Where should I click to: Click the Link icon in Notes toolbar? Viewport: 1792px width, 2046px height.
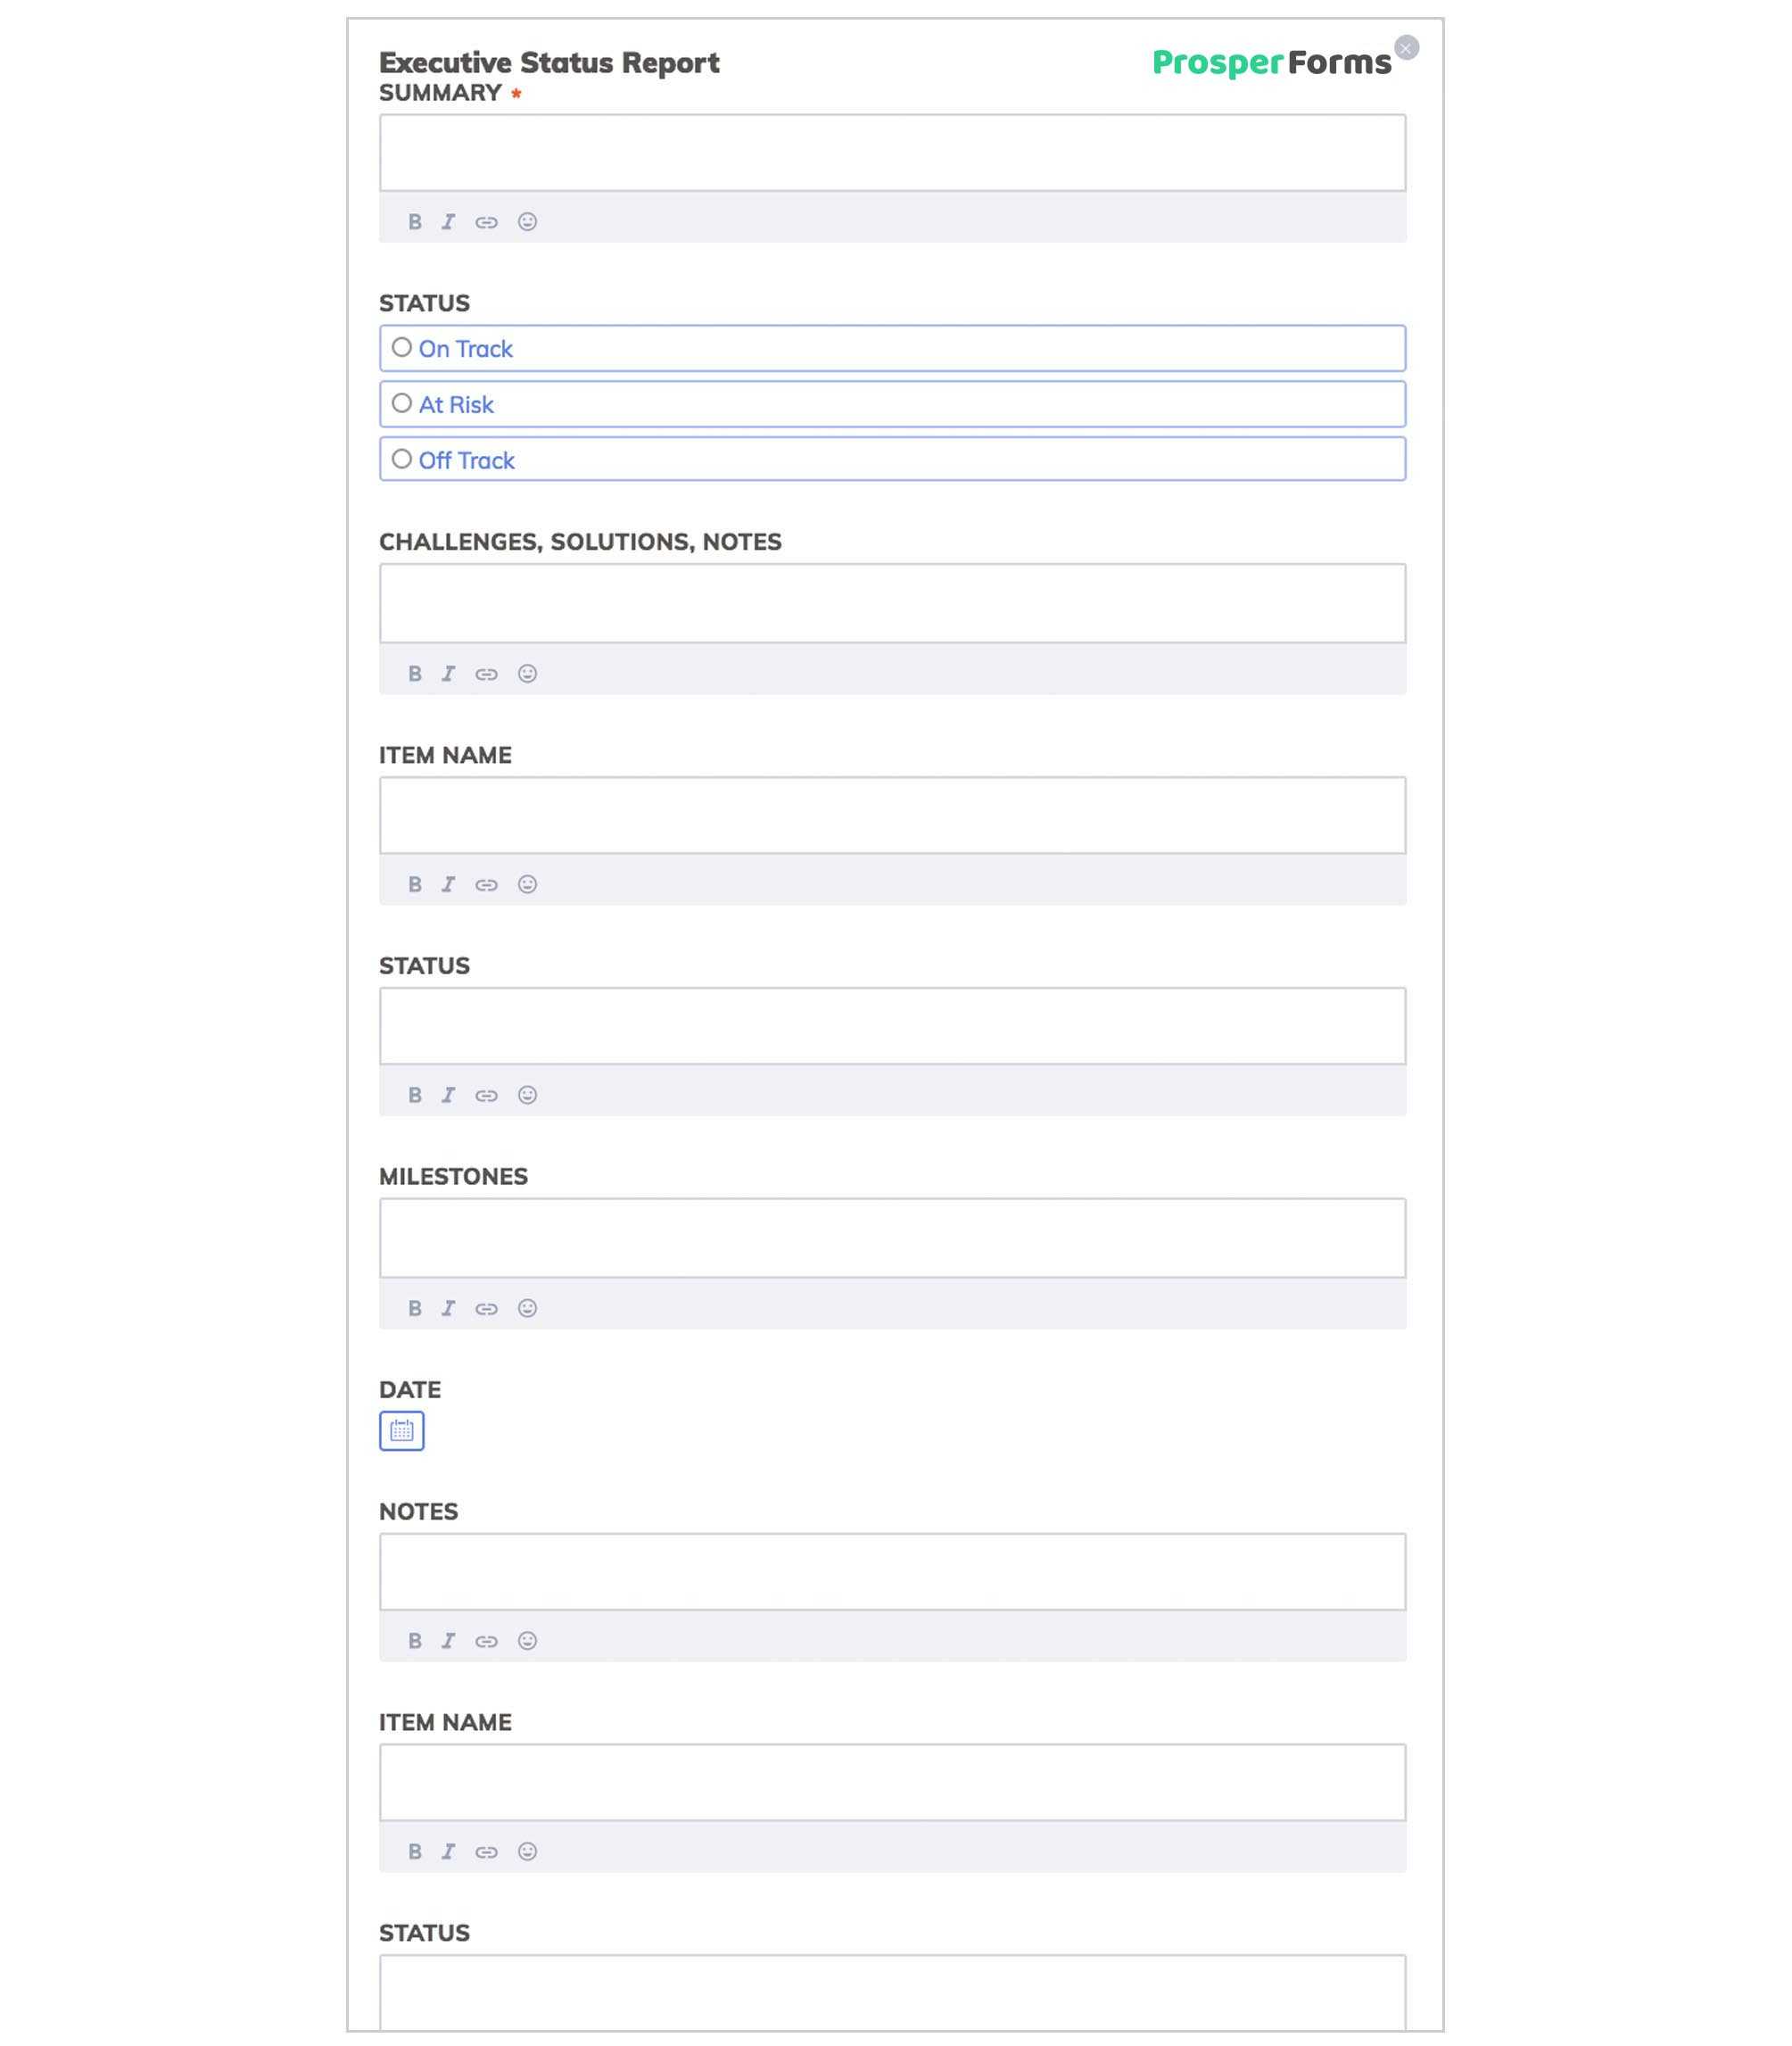(487, 1639)
